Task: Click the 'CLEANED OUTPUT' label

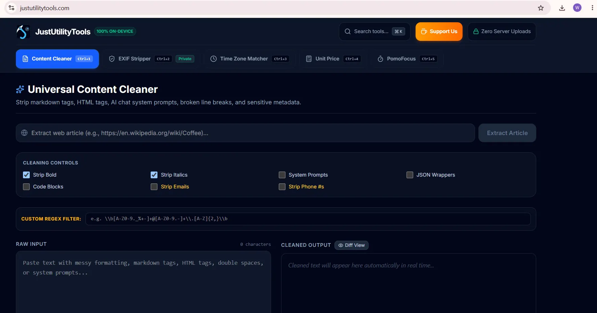Action: [x=306, y=245]
